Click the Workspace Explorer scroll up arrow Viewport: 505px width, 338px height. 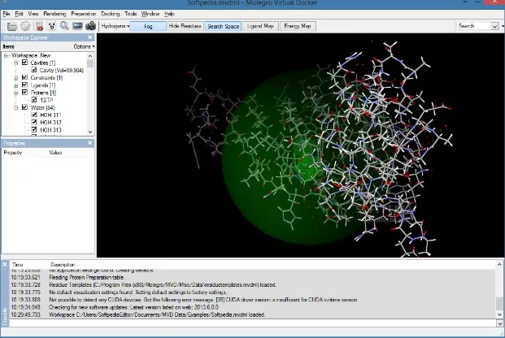(x=90, y=56)
